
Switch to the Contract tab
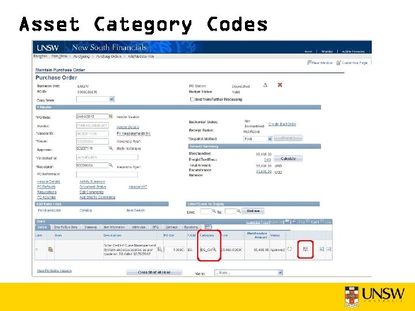171,227
